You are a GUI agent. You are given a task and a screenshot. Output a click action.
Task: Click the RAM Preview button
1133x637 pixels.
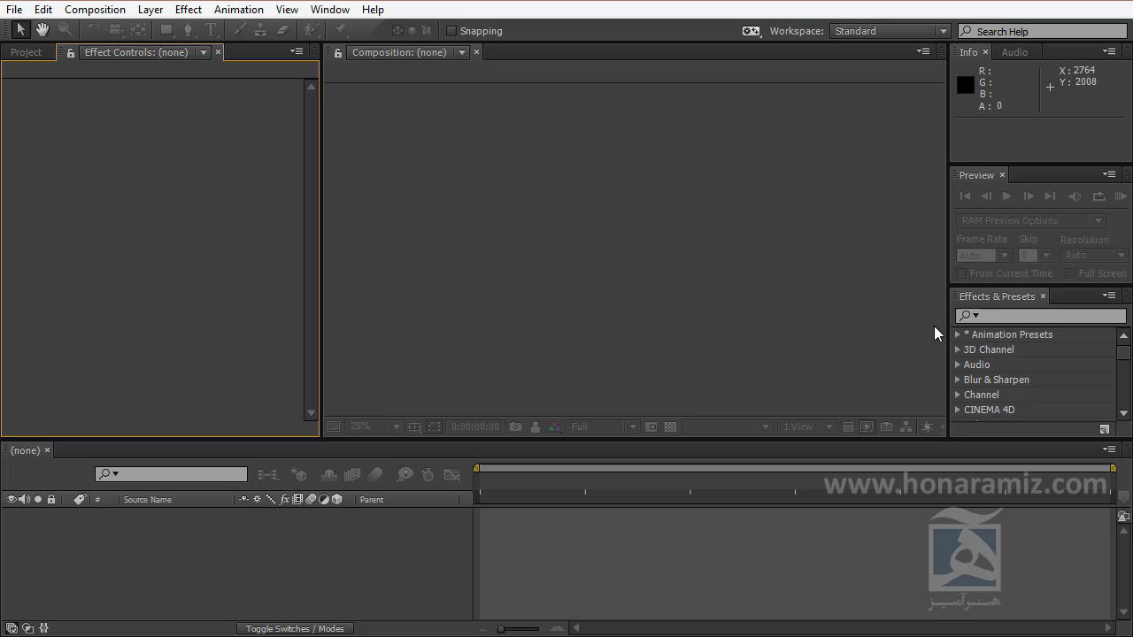tap(1120, 196)
